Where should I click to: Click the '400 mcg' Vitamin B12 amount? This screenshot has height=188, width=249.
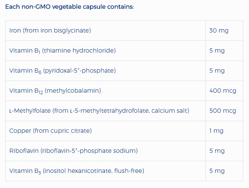(x=223, y=91)
